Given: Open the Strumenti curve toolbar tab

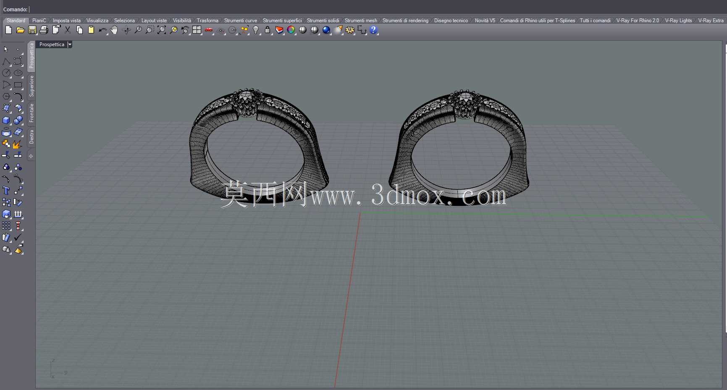Looking at the screenshot, I should pos(241,21).
